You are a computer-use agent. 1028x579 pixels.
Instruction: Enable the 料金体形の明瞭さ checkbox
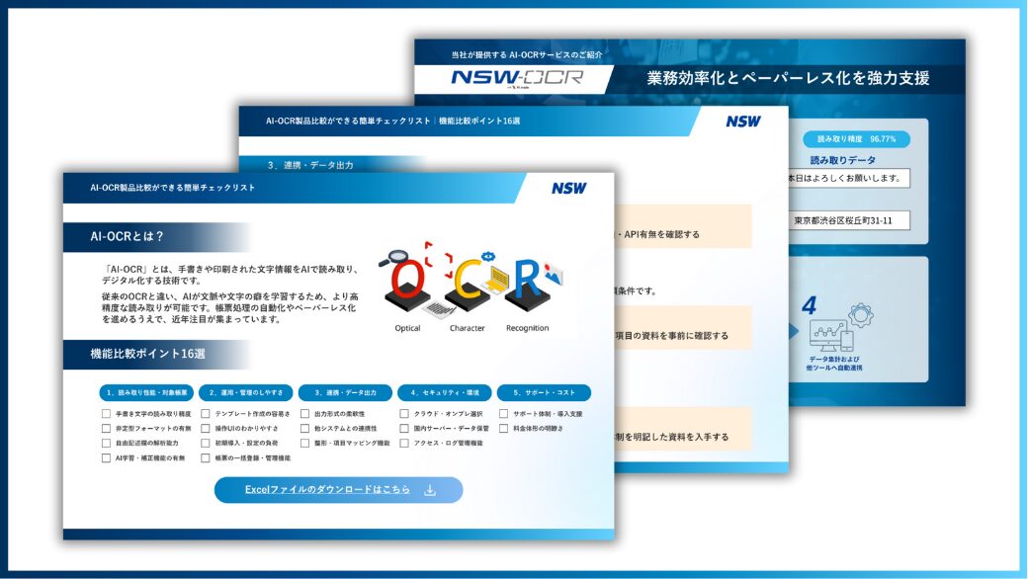coord(503,429)
